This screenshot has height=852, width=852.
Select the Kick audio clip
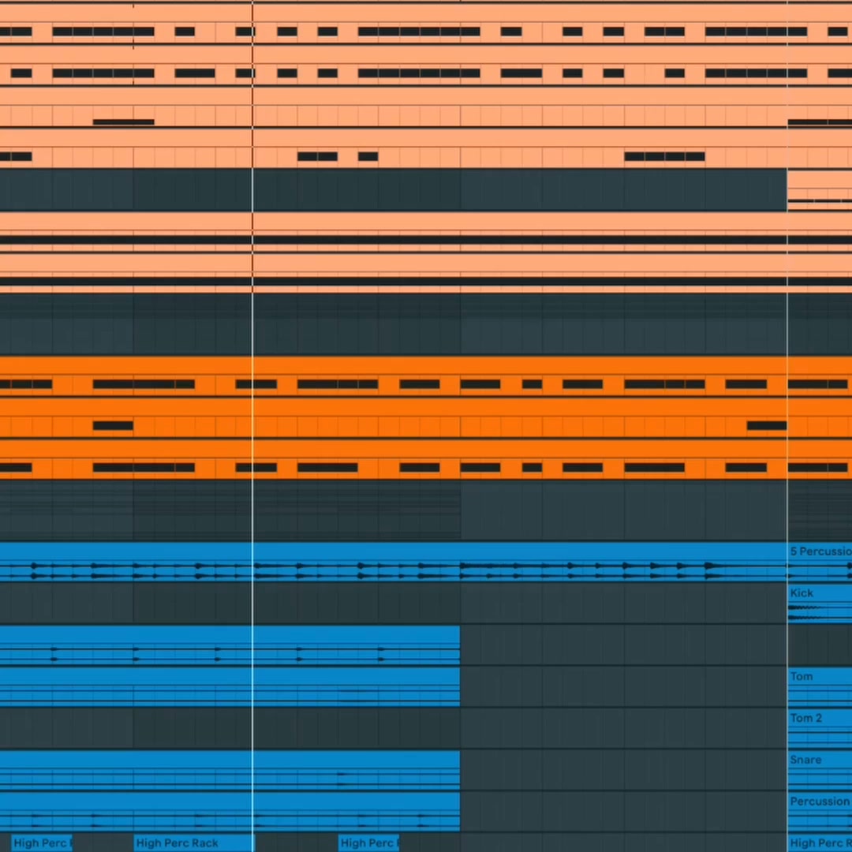(820, 603)
